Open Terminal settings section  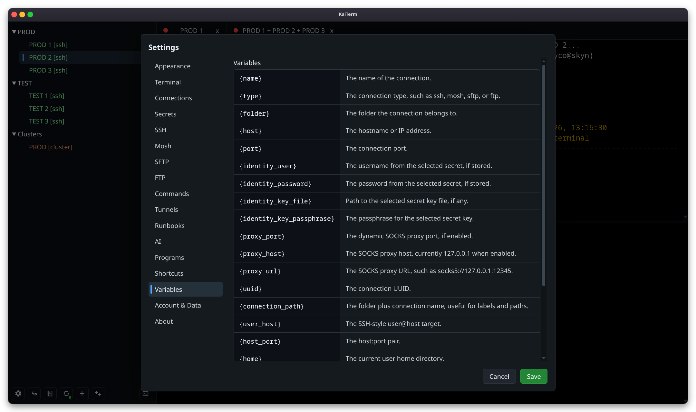coord(186,82)
